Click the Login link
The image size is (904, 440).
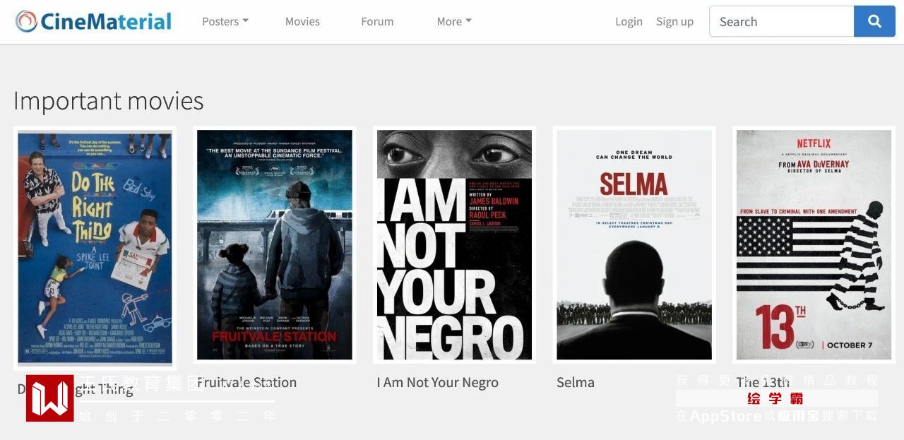[629, 21]
